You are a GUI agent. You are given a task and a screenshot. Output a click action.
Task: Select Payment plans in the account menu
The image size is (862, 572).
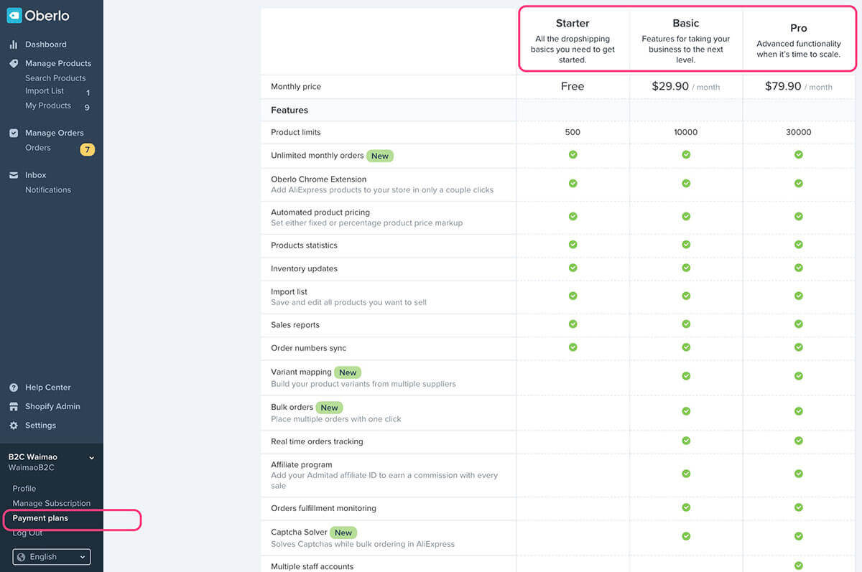40,518
